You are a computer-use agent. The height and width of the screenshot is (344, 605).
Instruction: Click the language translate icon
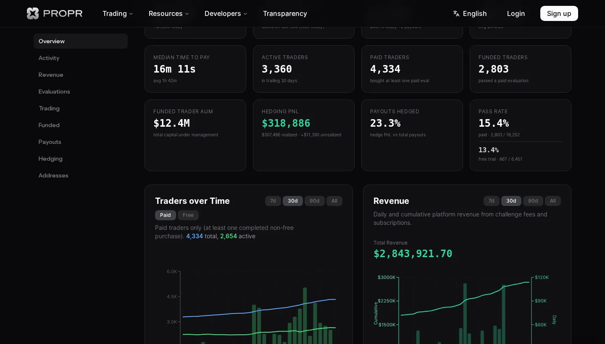pos(456,13)
